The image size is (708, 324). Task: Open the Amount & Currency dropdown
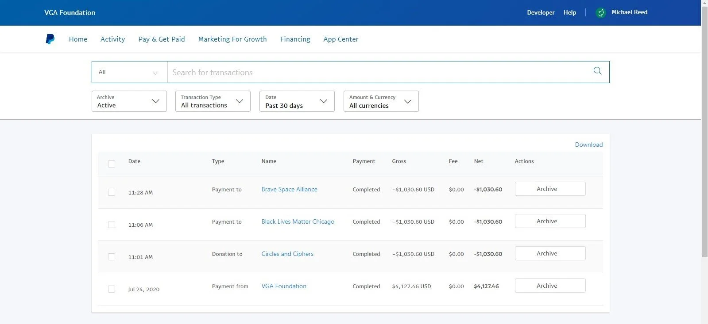381,101
